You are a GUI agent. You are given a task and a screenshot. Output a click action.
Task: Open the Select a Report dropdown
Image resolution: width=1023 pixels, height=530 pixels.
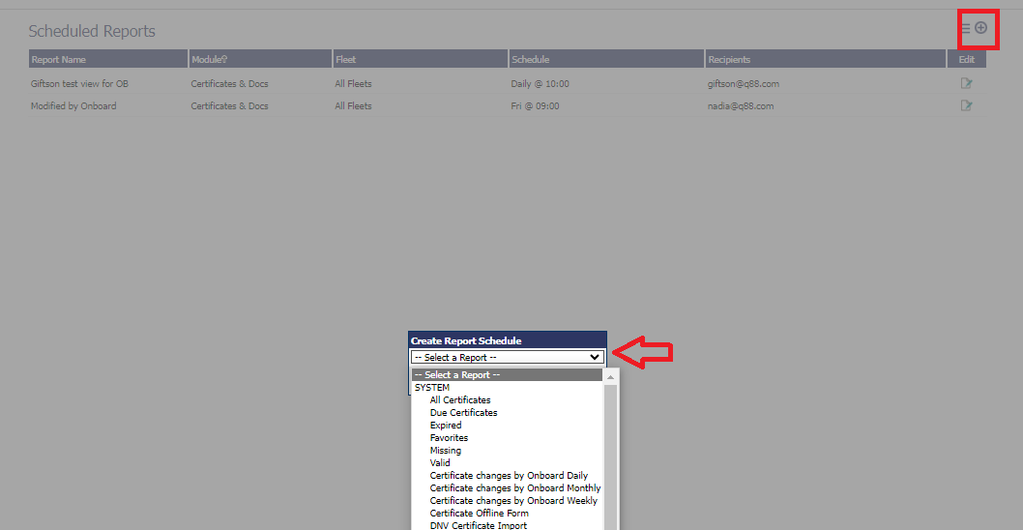click(x=508, y=357)
